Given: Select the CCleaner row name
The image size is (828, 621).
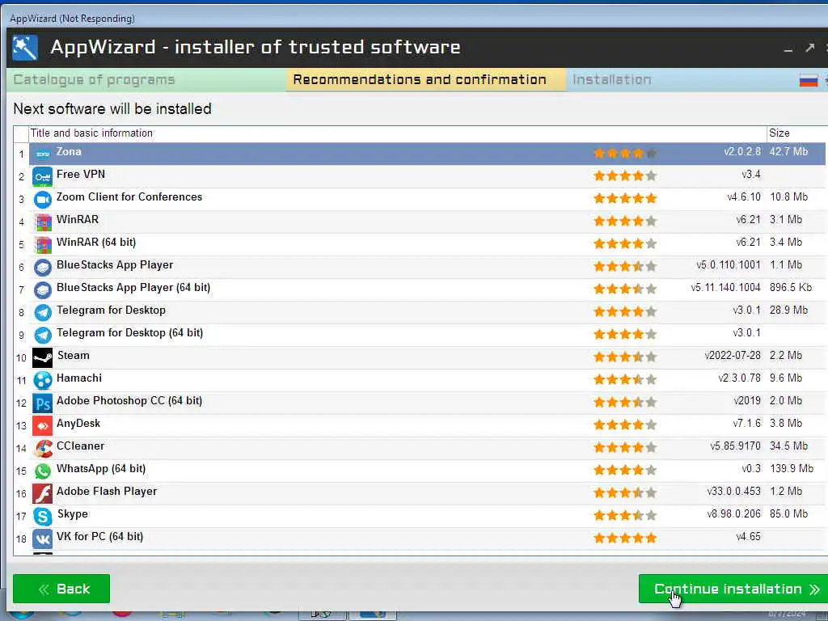Looking at the screenshot, I should tap(80, 446).
